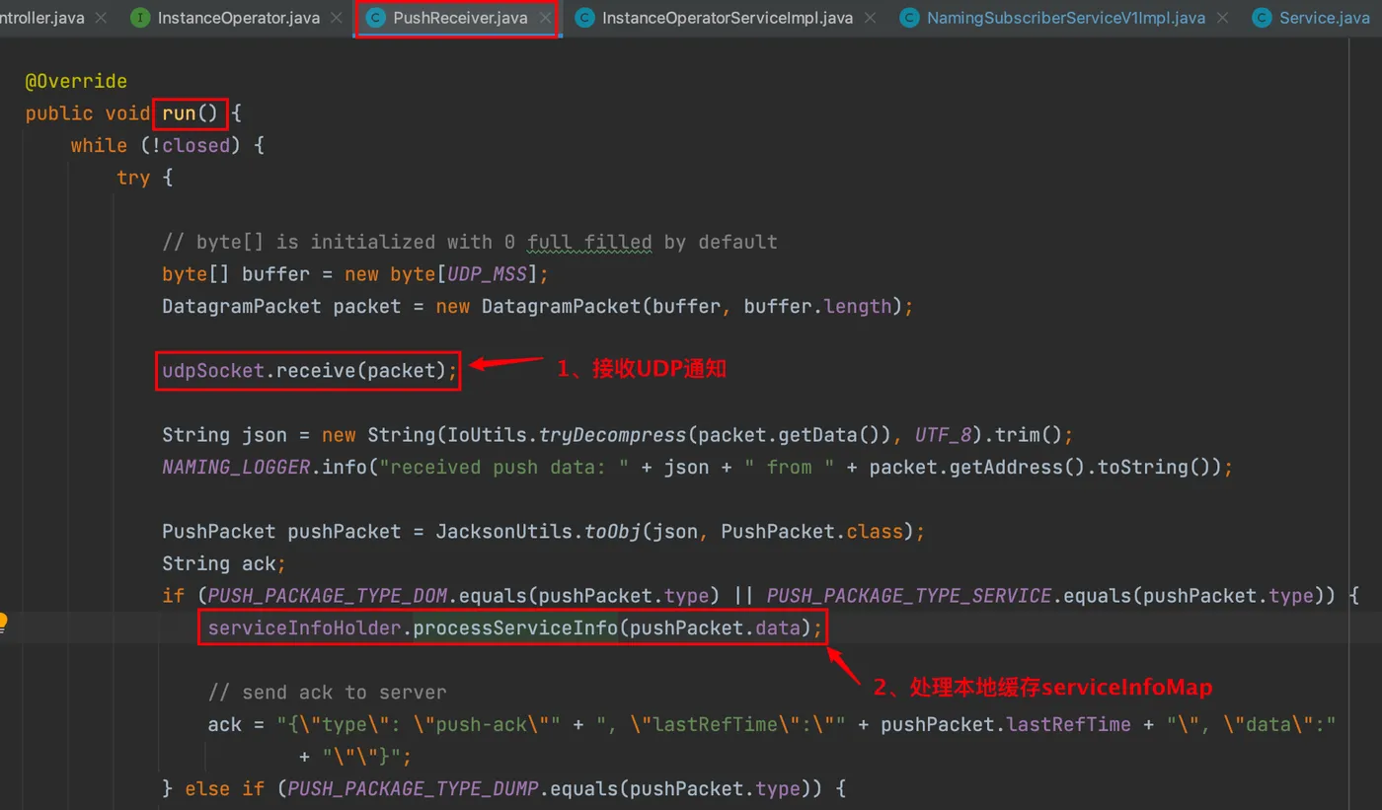Select the PushReceiver.java editor tab
This screenshot has height=810, width=1382.
coord(460,18)
